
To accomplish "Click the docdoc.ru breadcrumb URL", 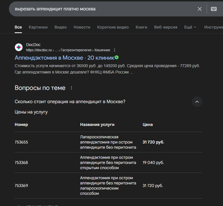I will 39,50.
